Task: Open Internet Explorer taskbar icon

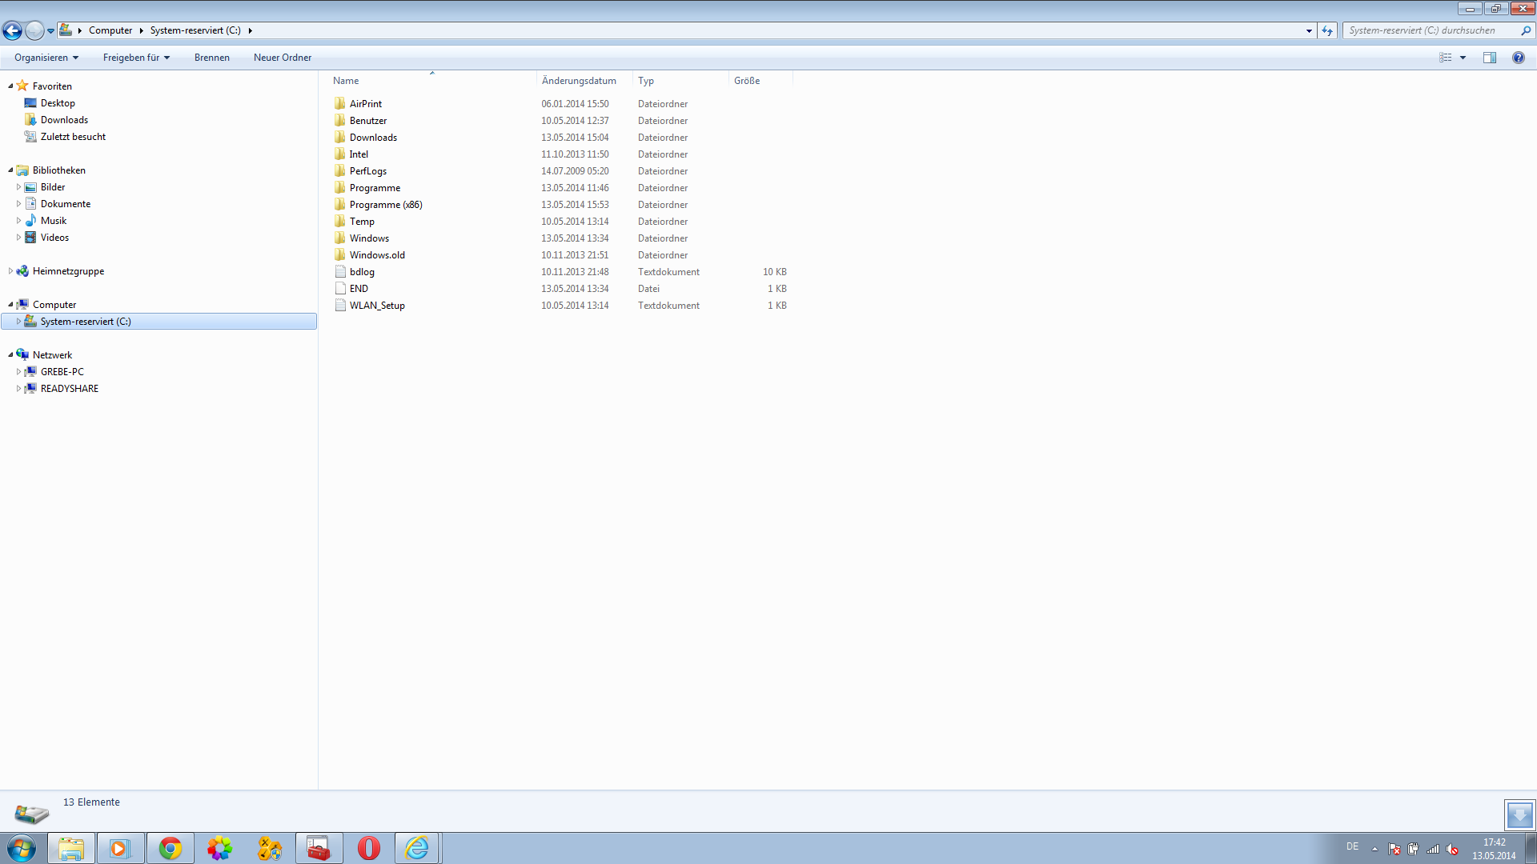Action: coord(417,848)
